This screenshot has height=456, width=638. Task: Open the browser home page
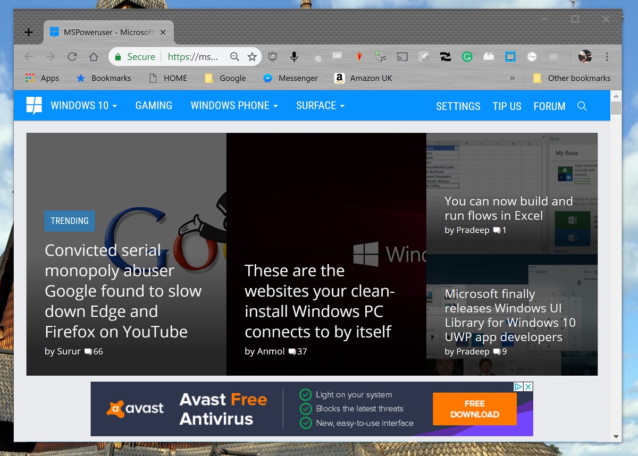(94, 57)
